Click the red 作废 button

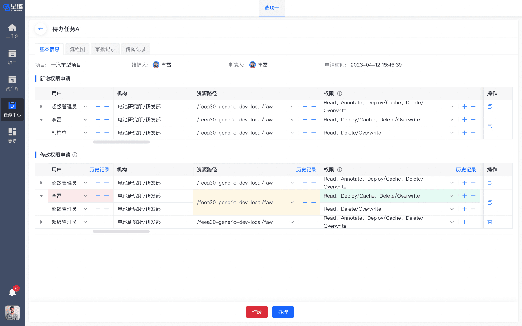[257, 312]
